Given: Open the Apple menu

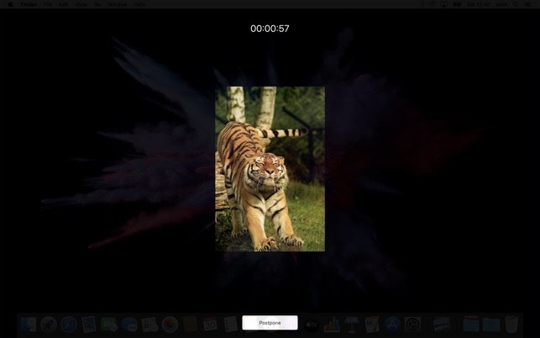Looking at the screenshot, I should click(10, 4).
